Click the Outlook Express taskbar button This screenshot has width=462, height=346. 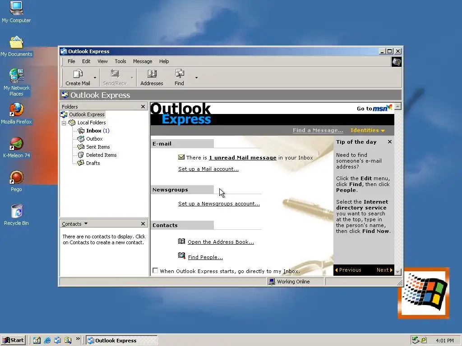122,341
